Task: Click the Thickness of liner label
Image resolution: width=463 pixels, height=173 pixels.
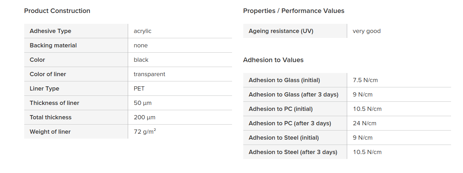Action: tap(54, 103)
